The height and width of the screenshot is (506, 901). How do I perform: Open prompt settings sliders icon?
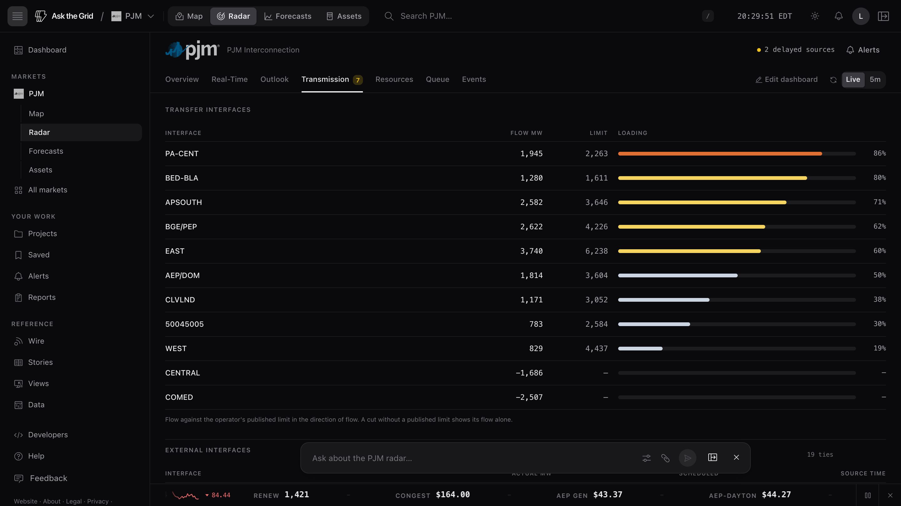coord(646,458)
